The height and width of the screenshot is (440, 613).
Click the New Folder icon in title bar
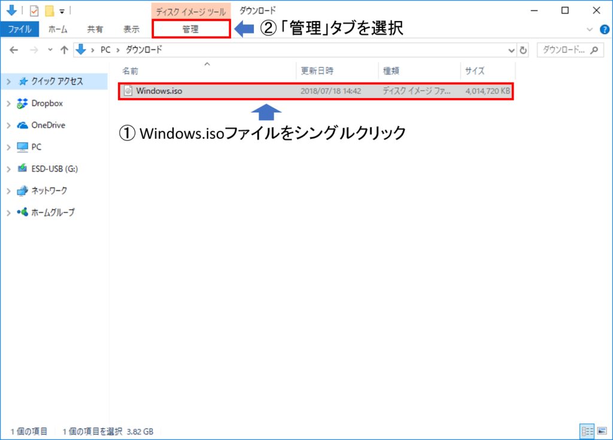49,11
